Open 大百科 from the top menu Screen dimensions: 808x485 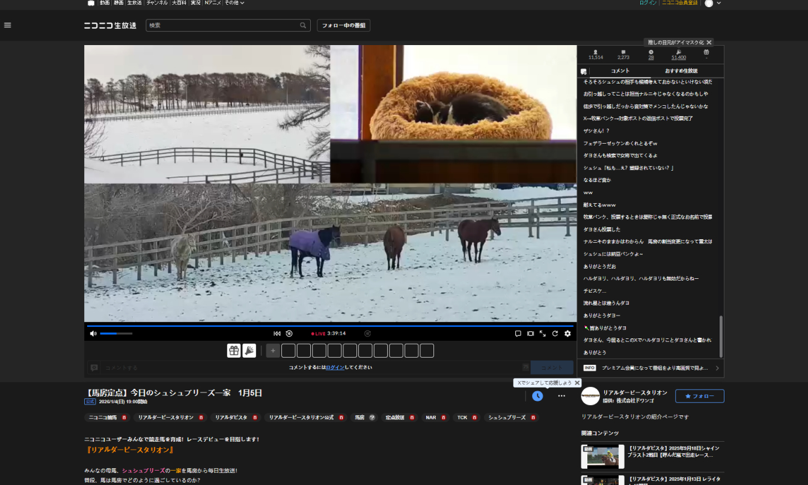pyautogui.click(x=179, y=3)
